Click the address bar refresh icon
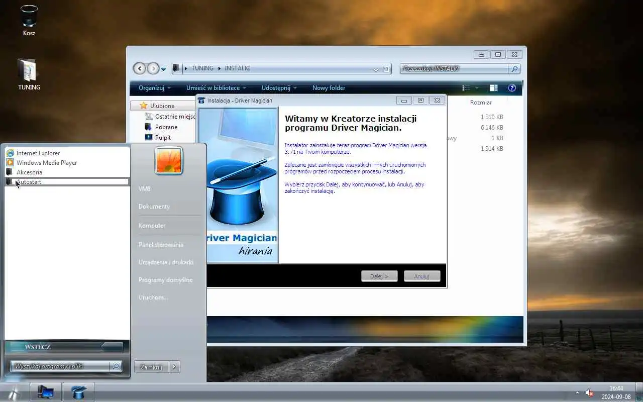Screen dimensions: 643x402 [x=386, y=69]
